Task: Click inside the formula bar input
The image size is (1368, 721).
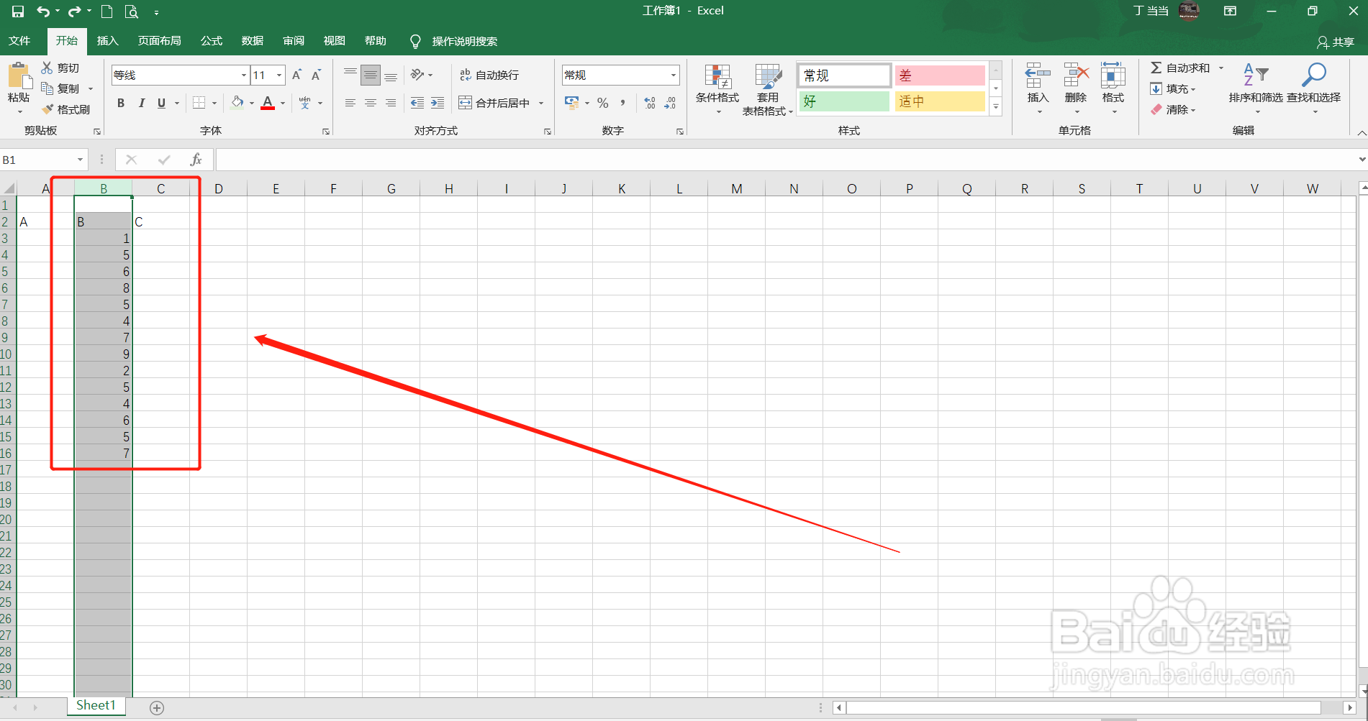Action: (x=784, y=160)
